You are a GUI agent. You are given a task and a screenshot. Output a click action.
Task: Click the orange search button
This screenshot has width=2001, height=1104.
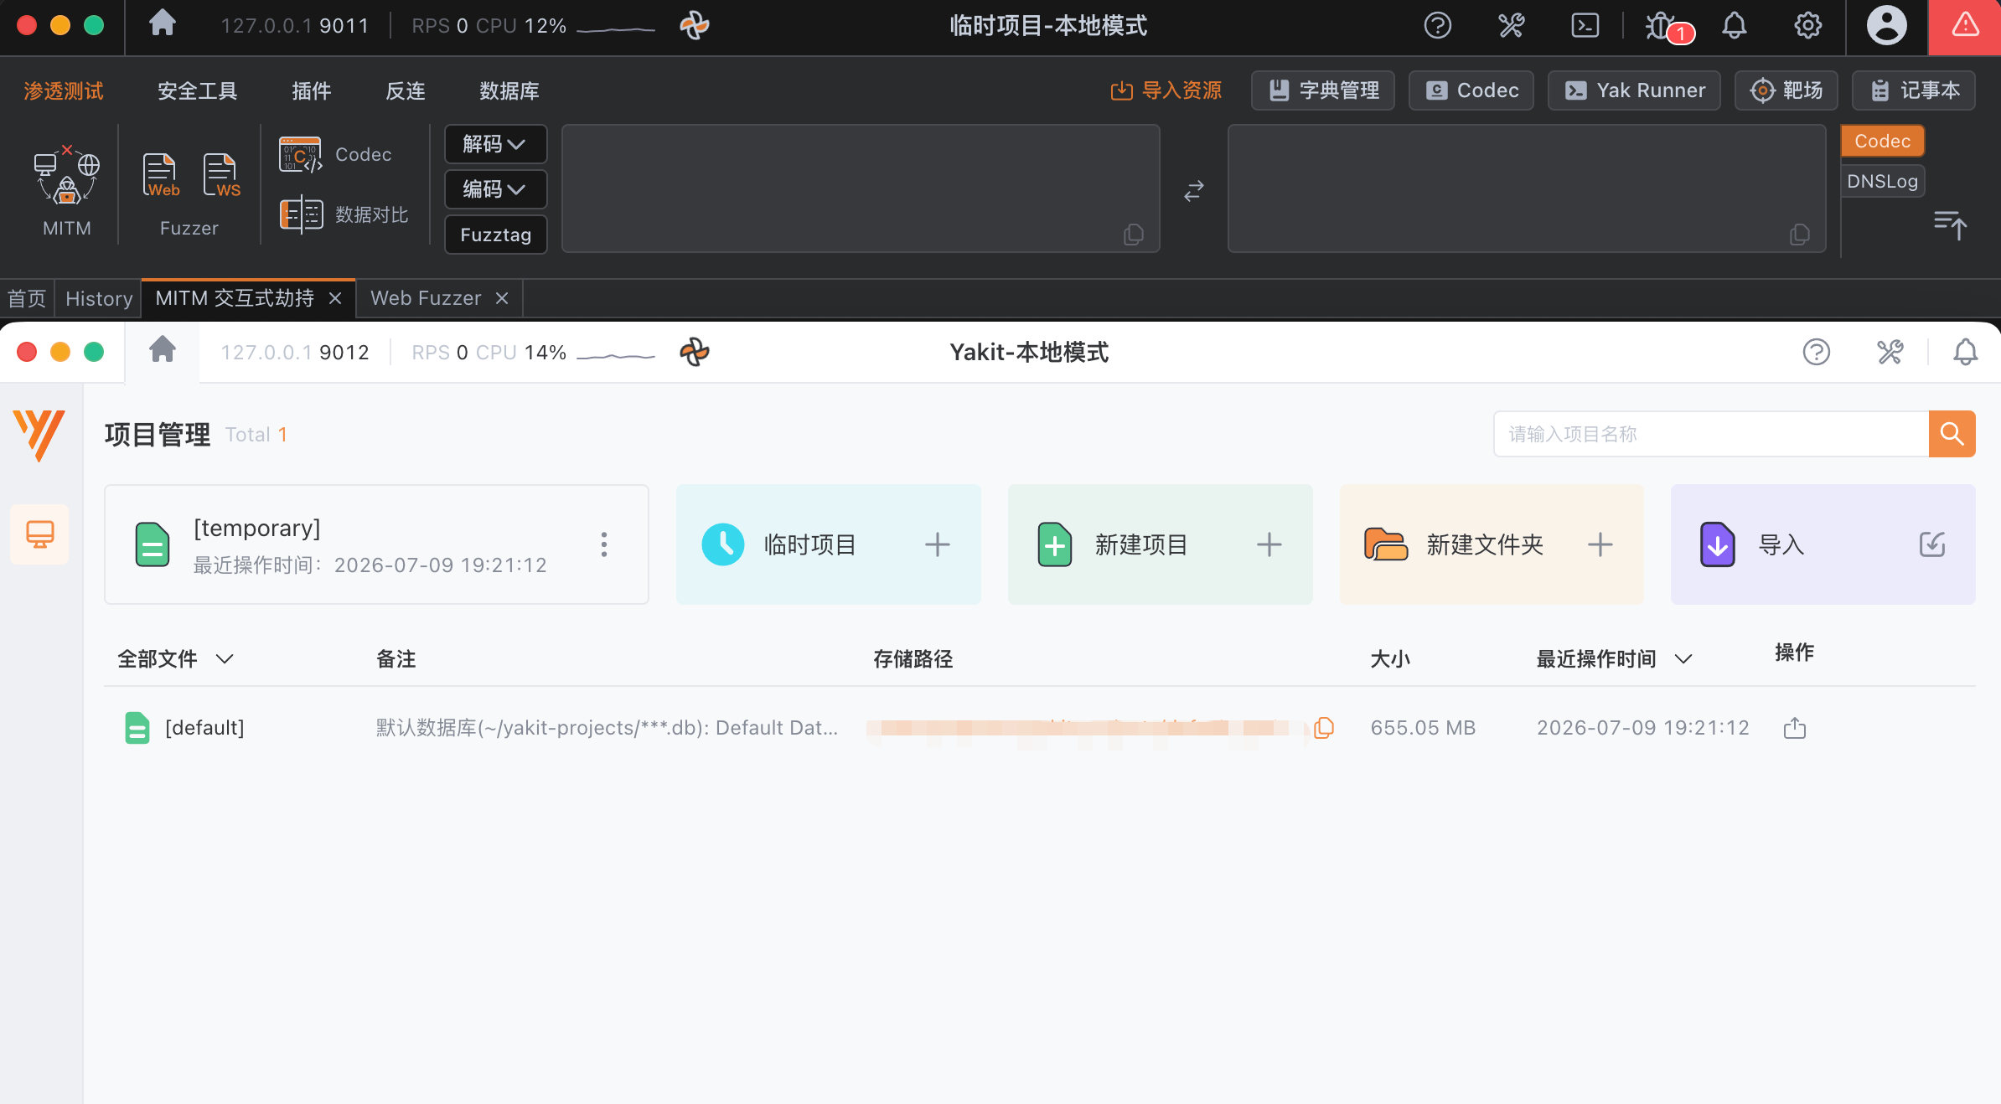(x=1952, y=434)
